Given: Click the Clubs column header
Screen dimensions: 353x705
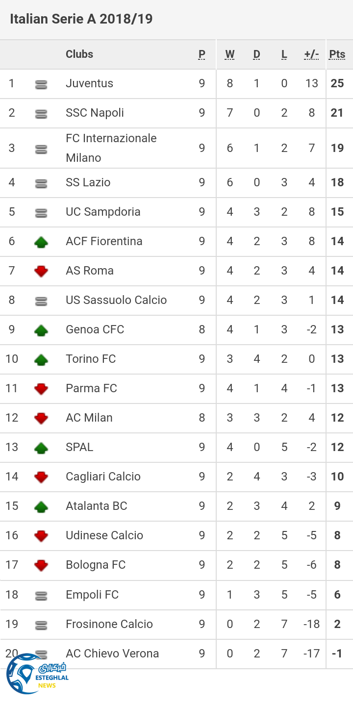Looking at the screenshot, I should tap(79, 54).
